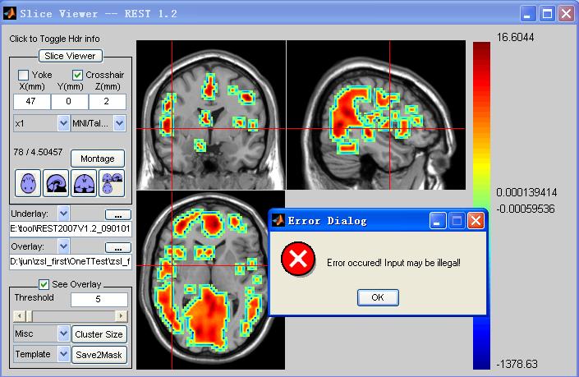Click the -1378.63 colorbar minimum label
Screen dimensions: 579x377
pos(517,364)
